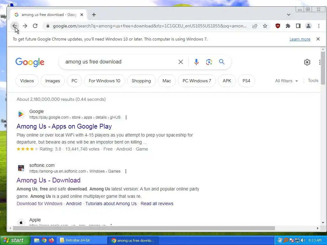Open file explorer from the quick launch
This screenshot has height=245, width=327.
point(37,241)
